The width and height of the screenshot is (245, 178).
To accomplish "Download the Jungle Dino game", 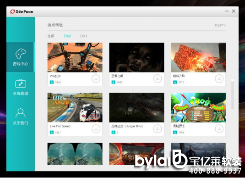I will 158,129.
